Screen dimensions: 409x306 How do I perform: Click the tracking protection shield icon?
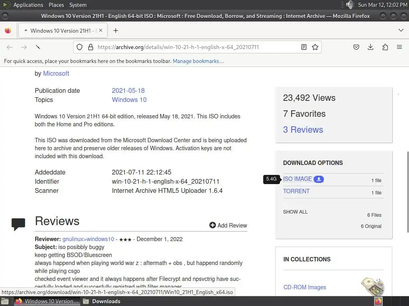click(79, 47)
